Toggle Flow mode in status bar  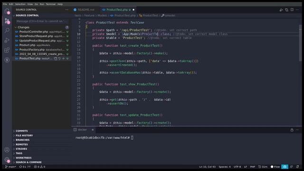coord(275,167)
